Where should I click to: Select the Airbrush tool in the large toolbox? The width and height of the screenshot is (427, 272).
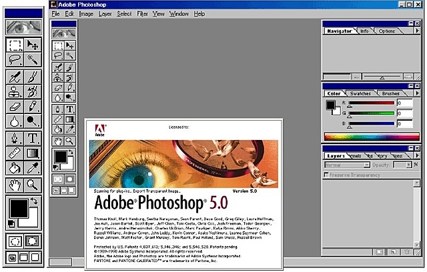15,77
